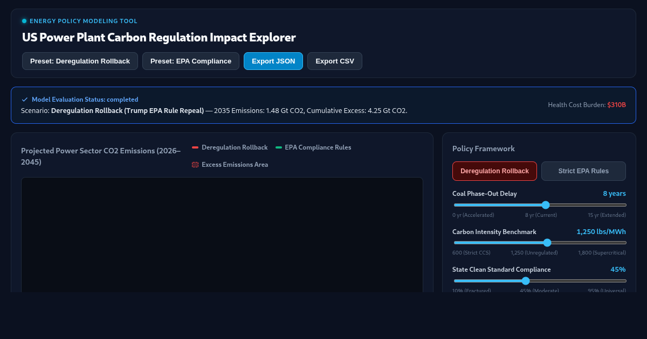The height and width of the screenshot is (339, 647).
Task: Click the $310B health cost value
Action: tap(616, 105)
